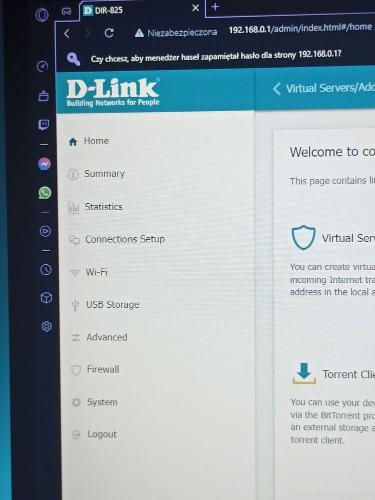Open the extensions cube icon in the sidebar
The image size is (375, 500).
[46, 298]
